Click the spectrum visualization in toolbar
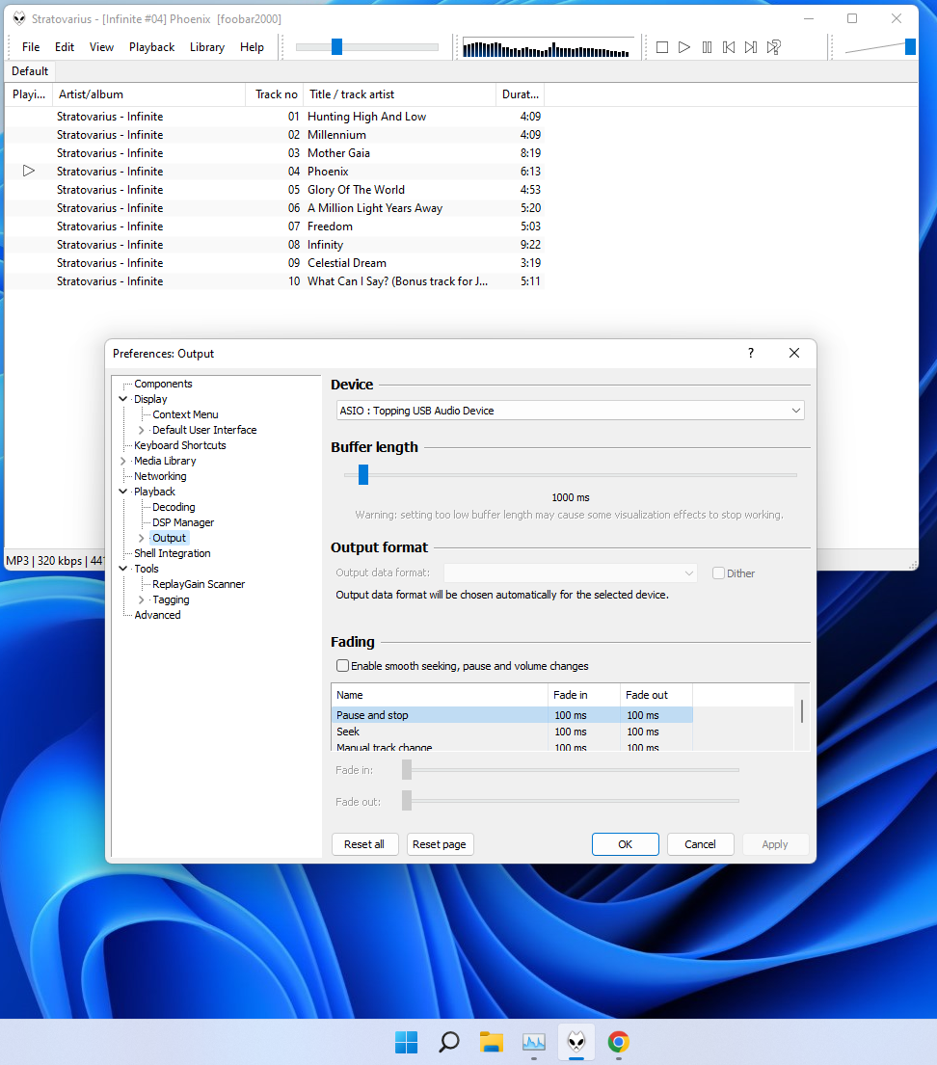937x1065 pixels. pos(547,48)
